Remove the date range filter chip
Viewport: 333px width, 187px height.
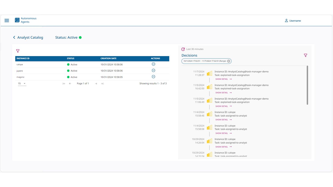point(229,61)
